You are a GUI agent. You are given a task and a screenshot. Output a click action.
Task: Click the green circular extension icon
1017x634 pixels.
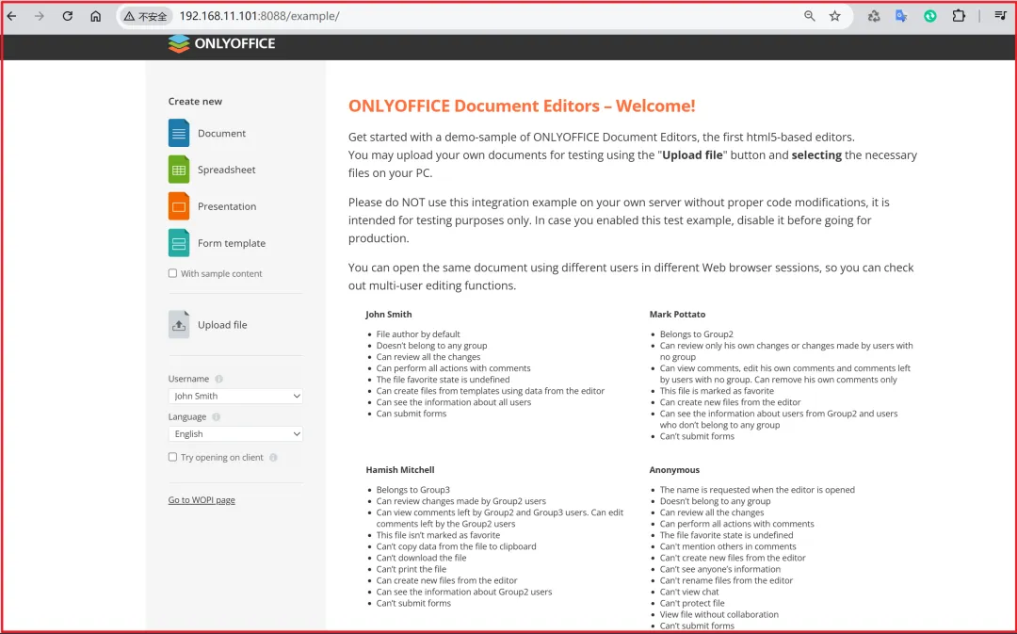930,16
